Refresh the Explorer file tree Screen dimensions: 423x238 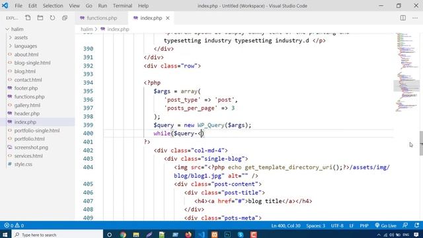(52, 18)
